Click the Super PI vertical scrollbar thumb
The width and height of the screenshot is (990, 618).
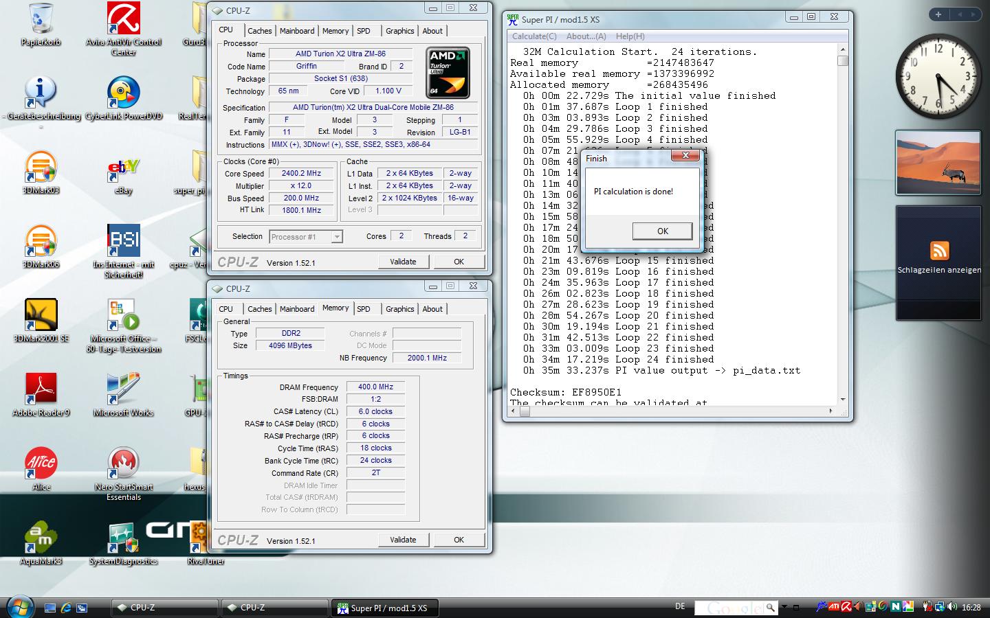(x=843, y=60)
